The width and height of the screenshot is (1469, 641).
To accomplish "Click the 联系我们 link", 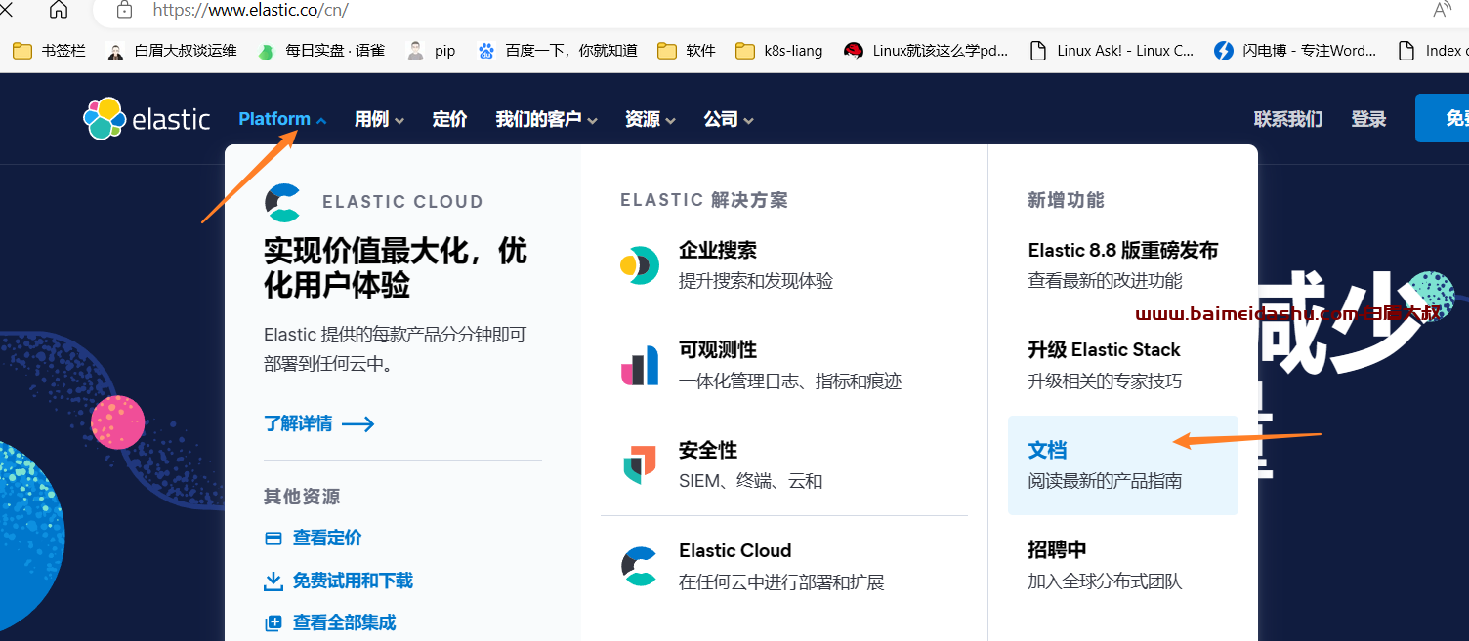I will click(1288, 119).
